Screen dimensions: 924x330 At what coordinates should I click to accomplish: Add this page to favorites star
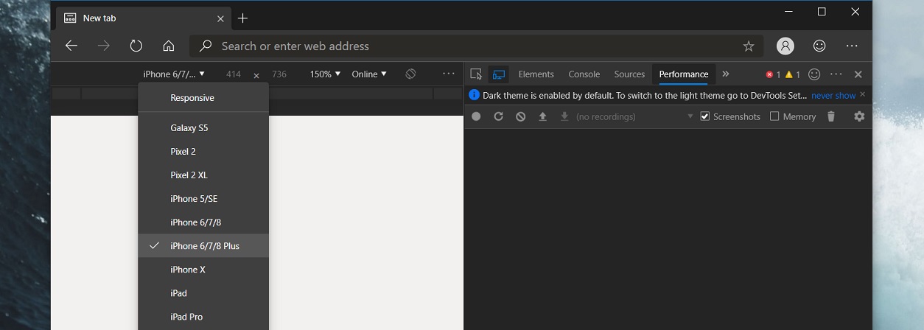[749, 46]
